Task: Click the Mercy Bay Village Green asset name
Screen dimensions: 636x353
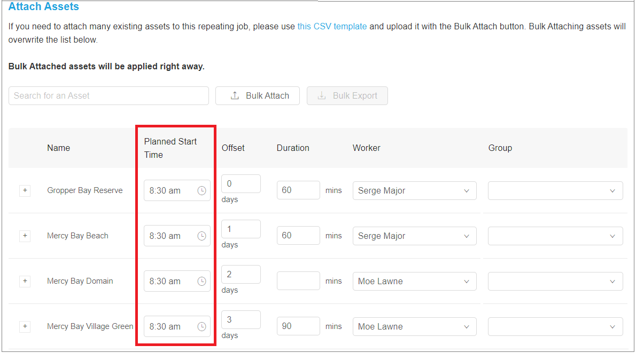Action: (90, 326)
